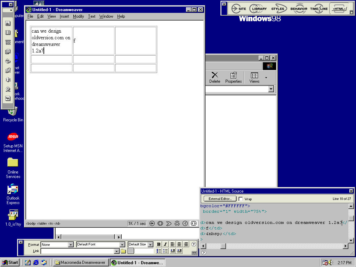
Task: Click the Timeline mini-launcher icon in status bar
Action: click(x=185, y=224)
